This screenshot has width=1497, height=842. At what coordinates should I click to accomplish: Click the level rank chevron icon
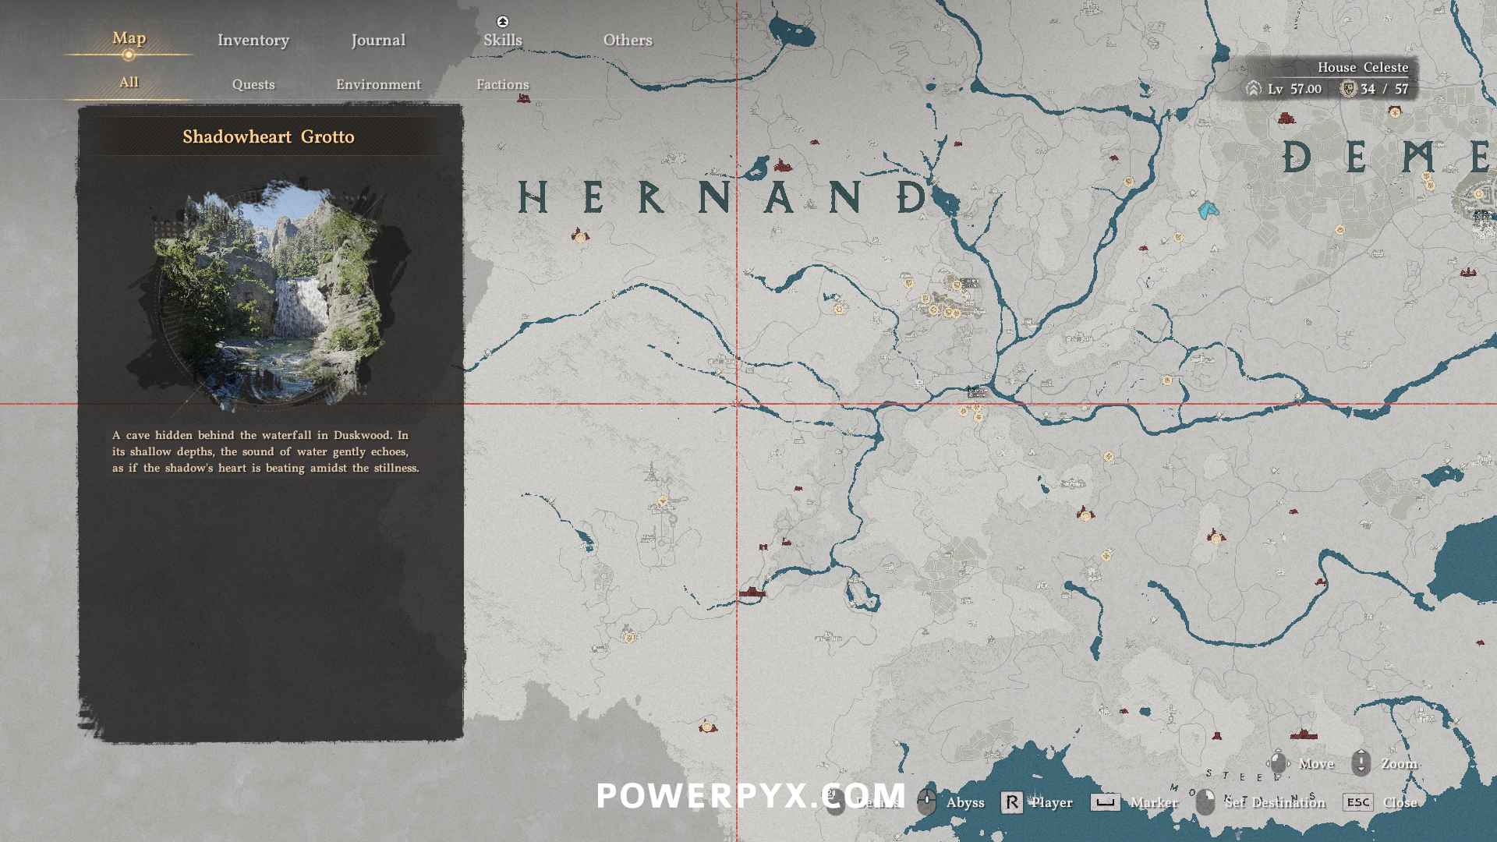[1253, 89]
